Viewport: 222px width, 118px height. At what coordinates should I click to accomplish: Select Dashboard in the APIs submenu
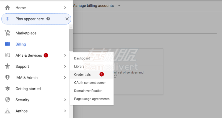click(x=92, y=58)
